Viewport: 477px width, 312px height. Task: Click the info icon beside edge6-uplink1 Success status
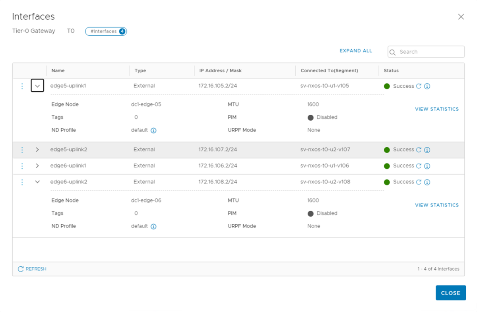[427, 166]
